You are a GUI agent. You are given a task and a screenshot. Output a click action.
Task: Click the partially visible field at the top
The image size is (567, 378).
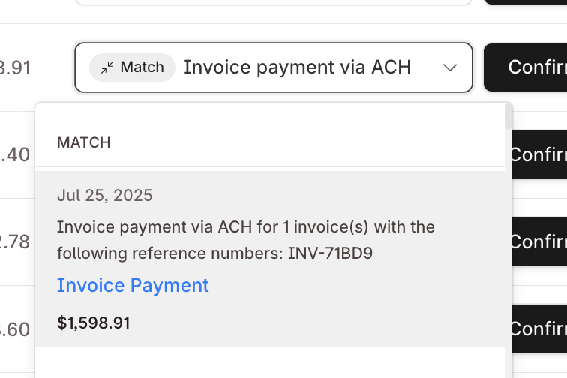coord(274,2)
